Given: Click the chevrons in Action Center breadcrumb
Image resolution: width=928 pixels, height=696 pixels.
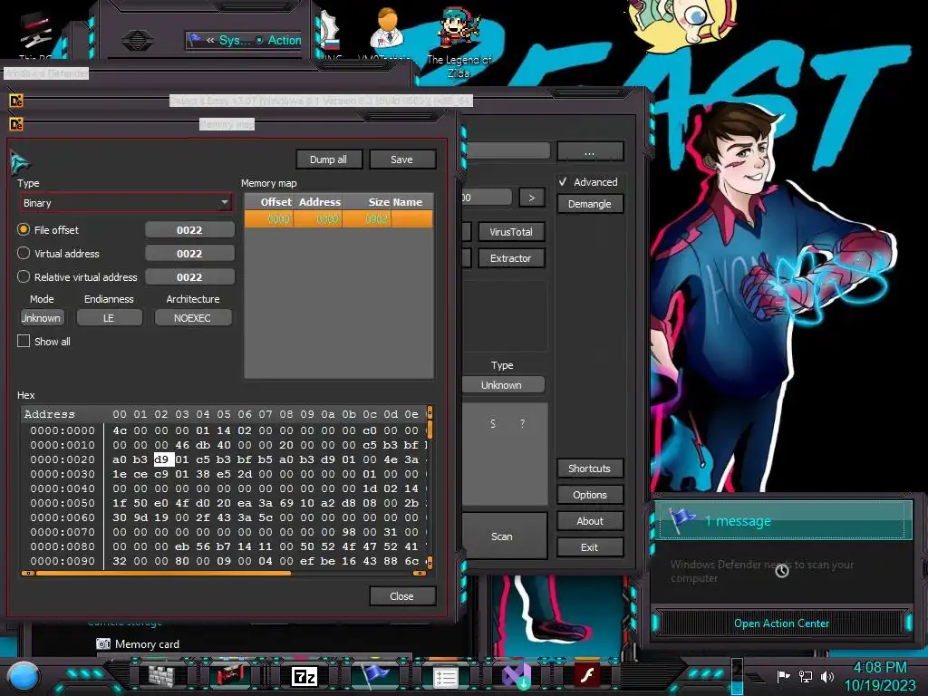Looking at the screenshot, I should tap(210, 40).
